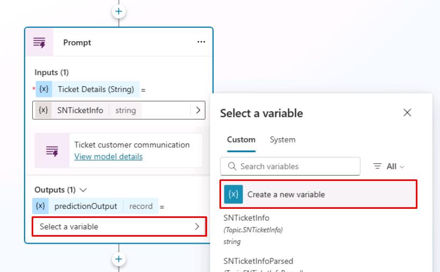Add a node above the Prompt node
Viewport: 440px width, 272px height.
tap(119, 11)
